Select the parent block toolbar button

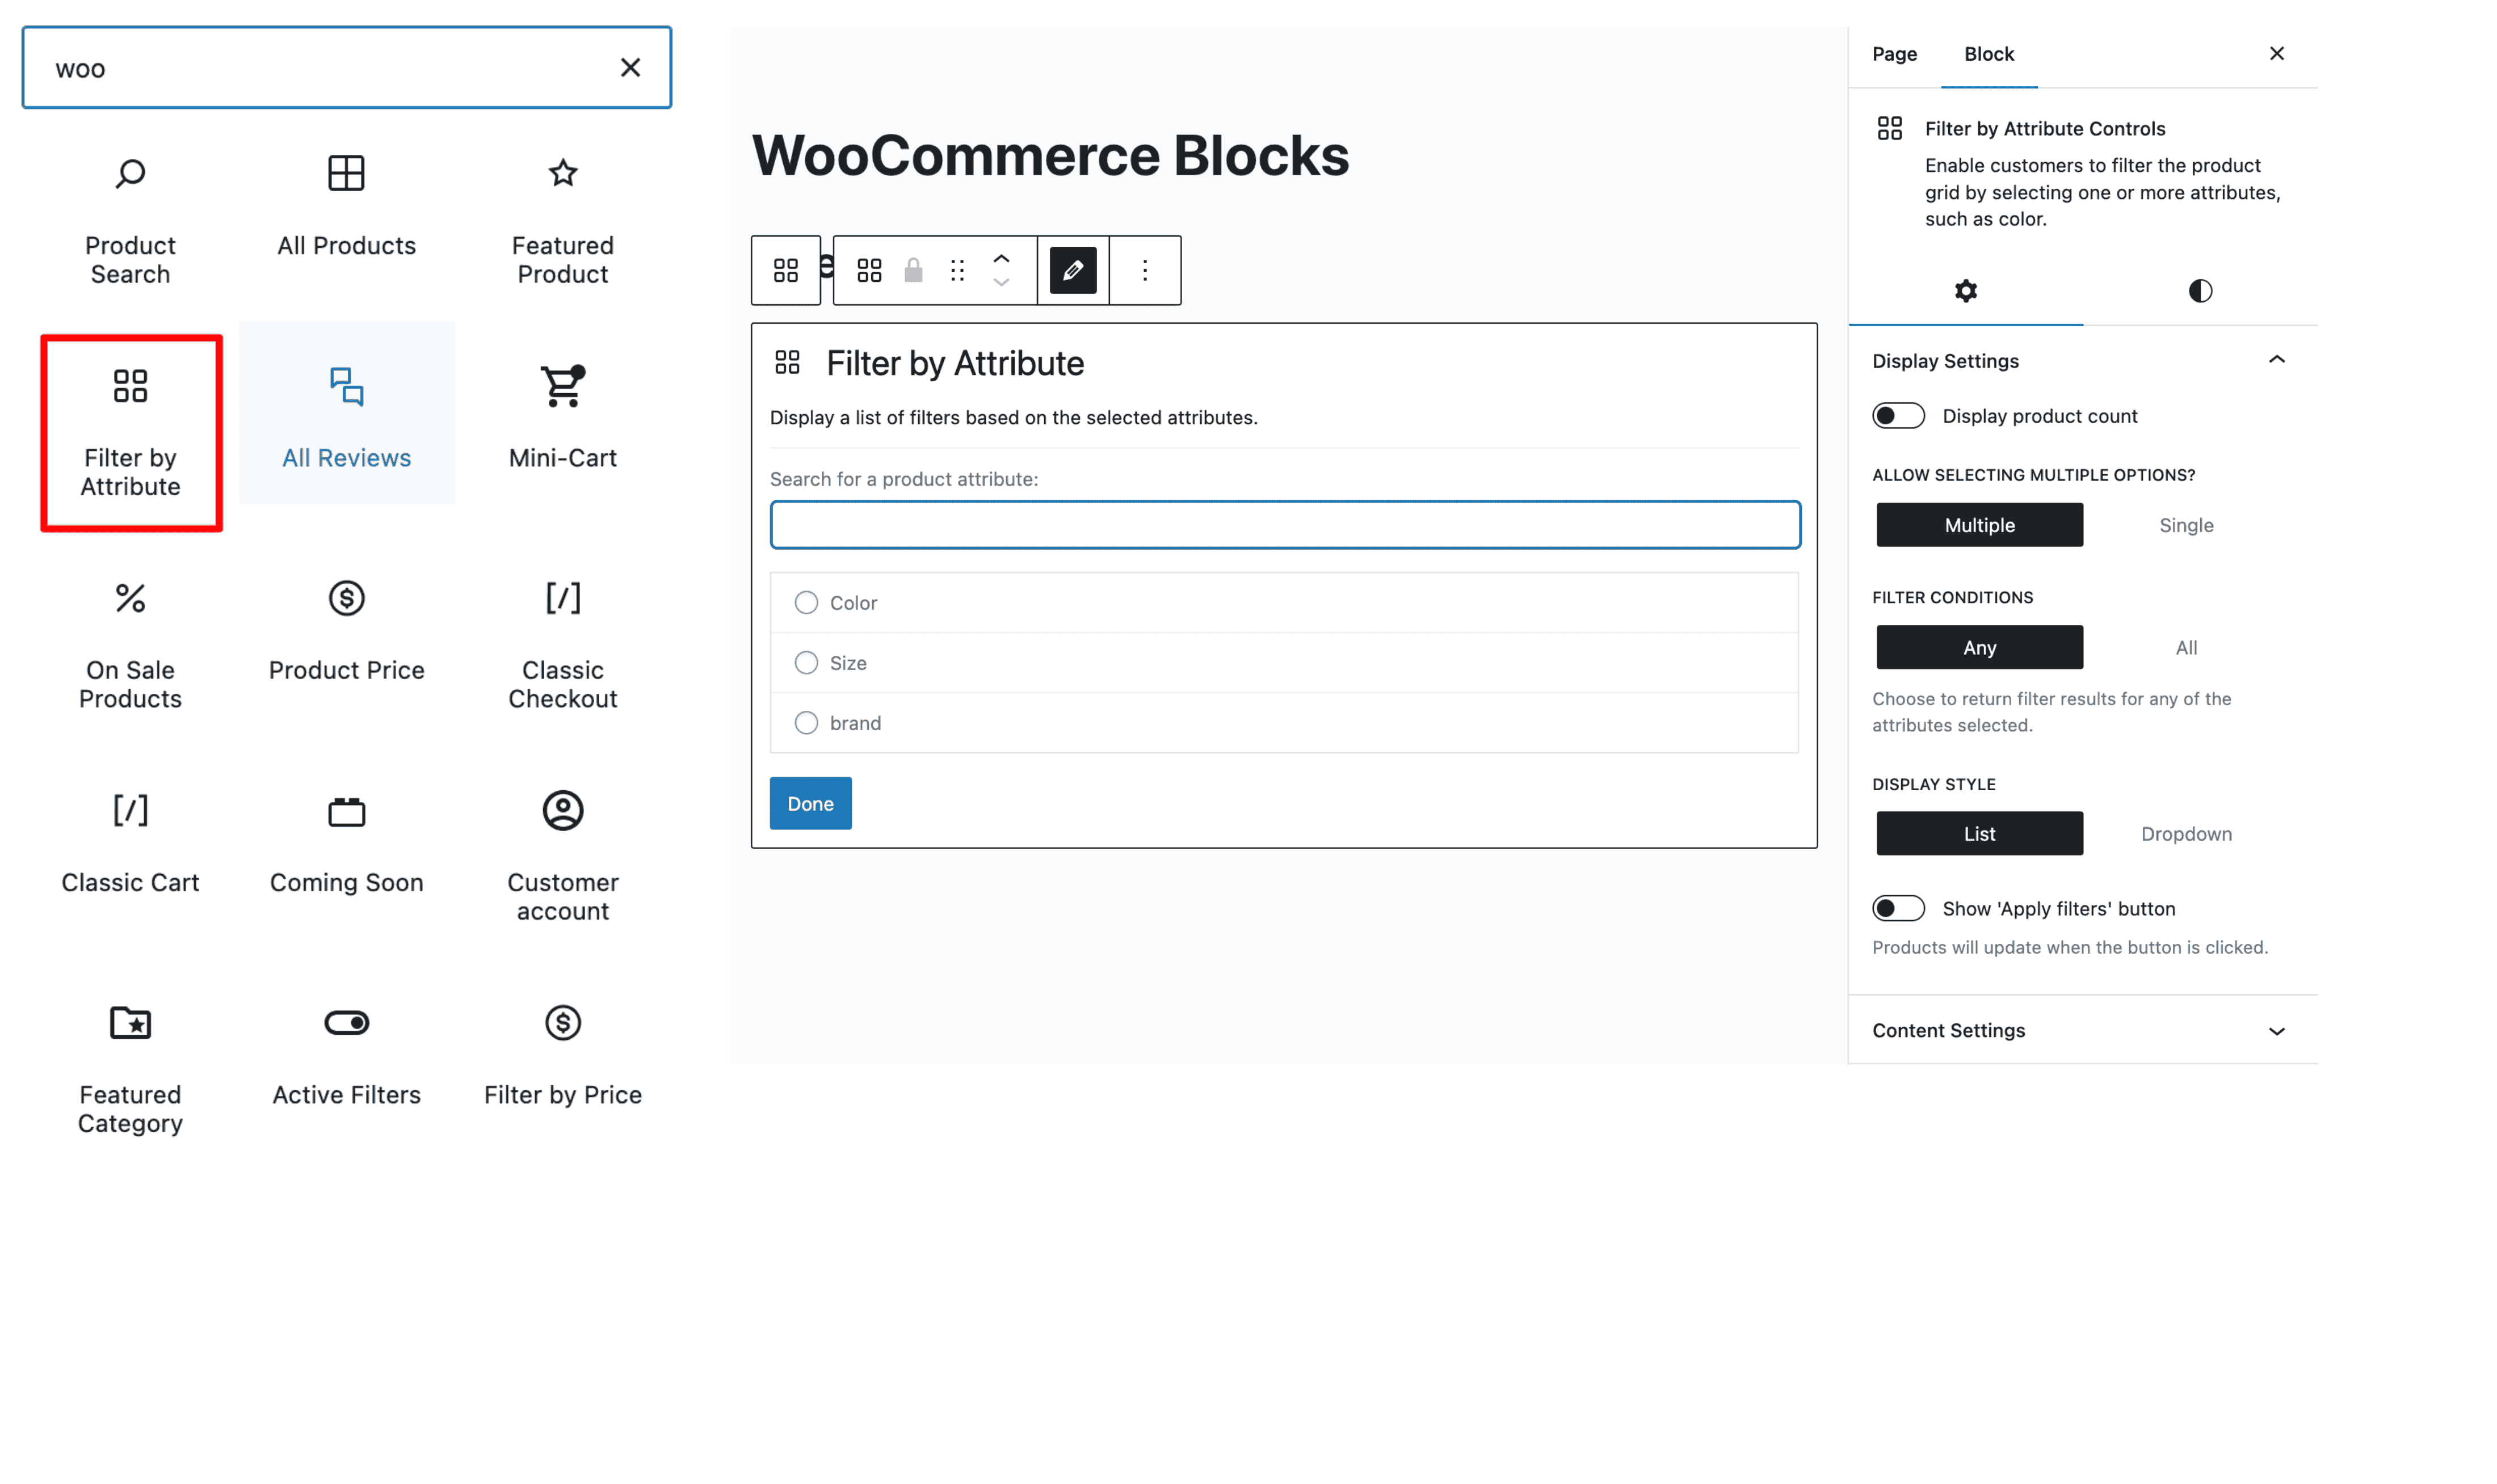(x=785, y=270)
